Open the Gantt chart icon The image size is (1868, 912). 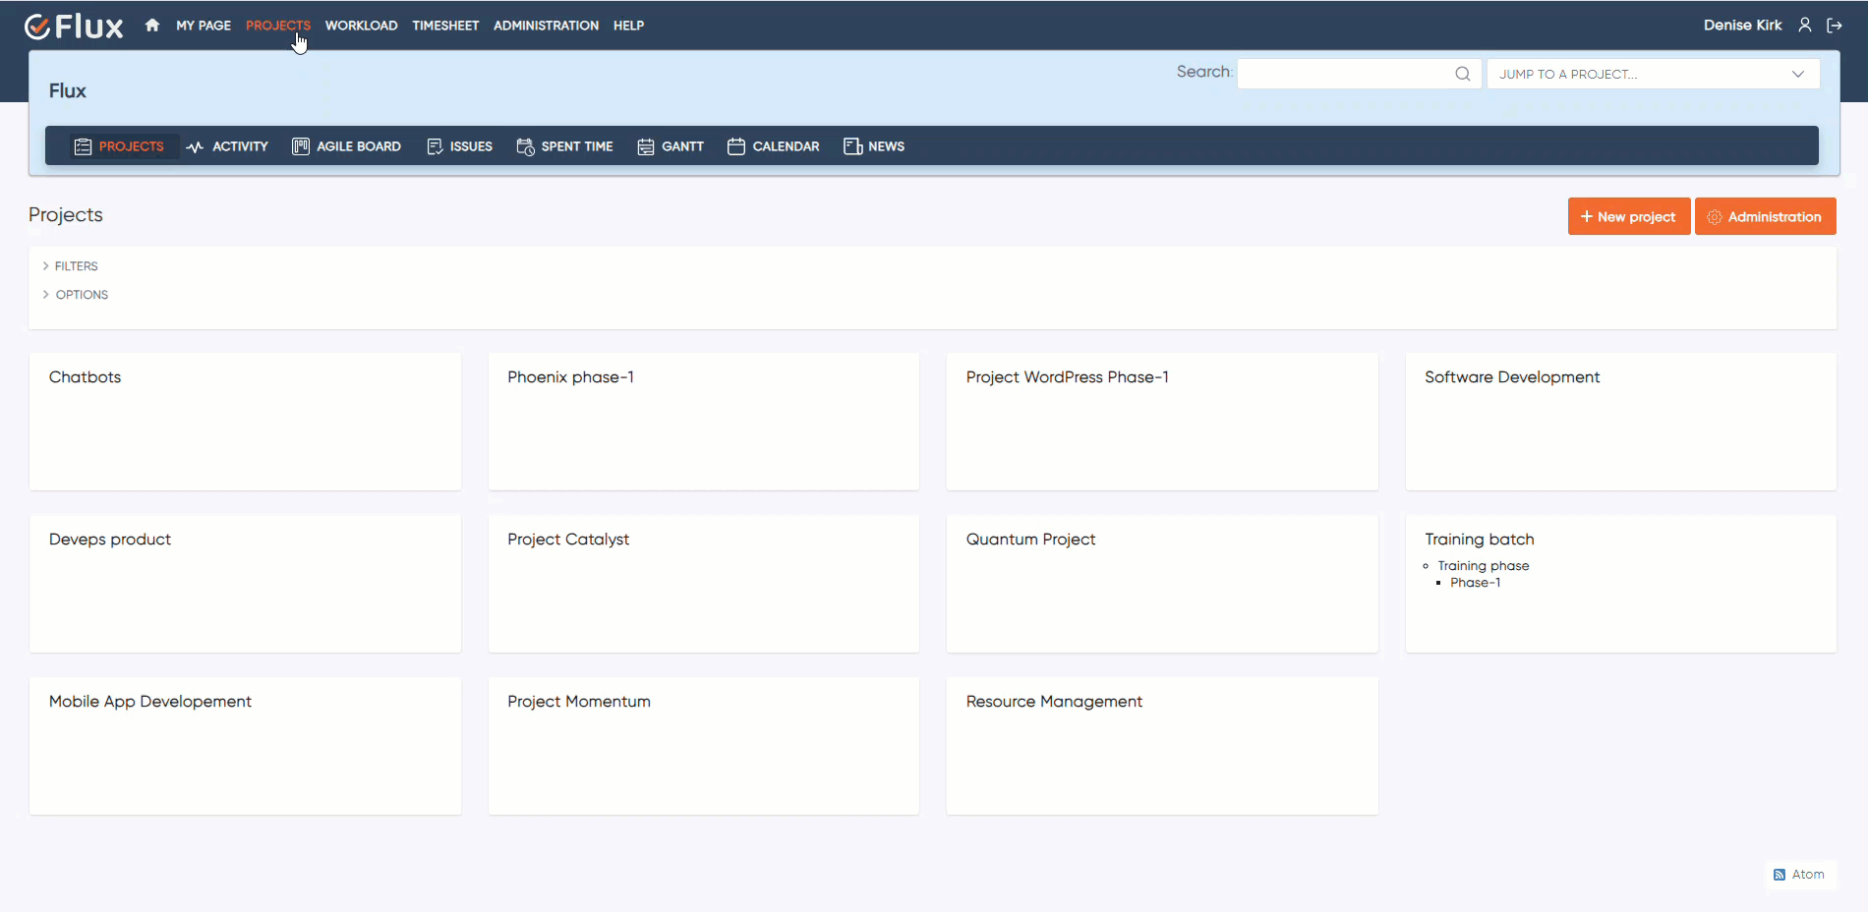[646, 145]
